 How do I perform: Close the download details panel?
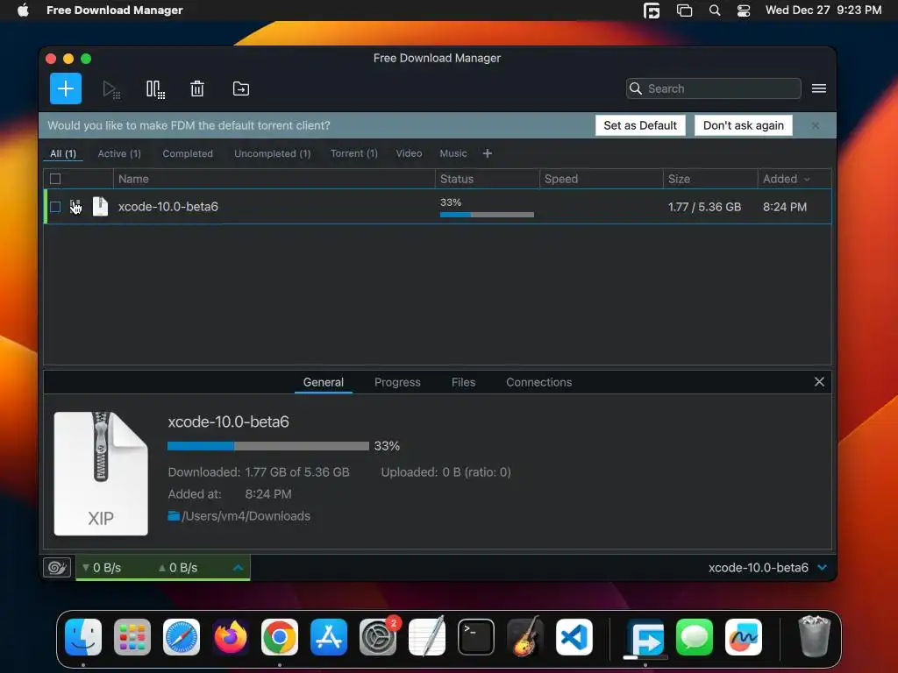(x=819, y=382)
